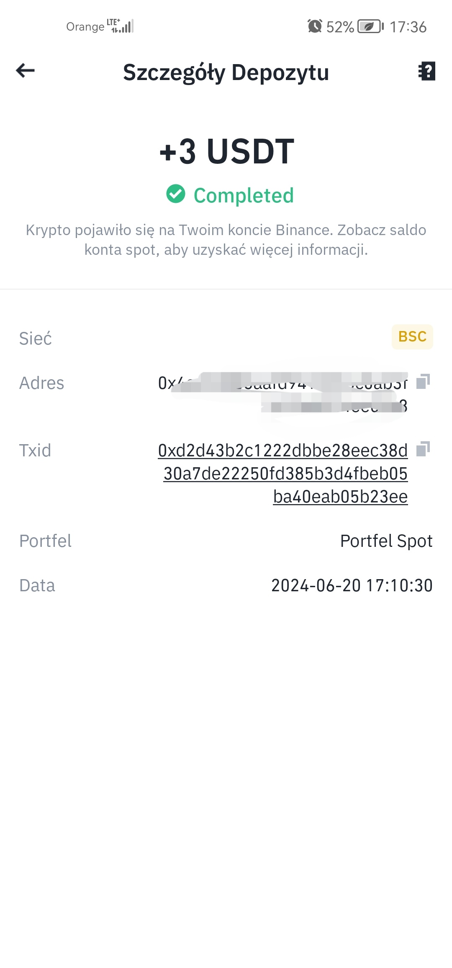Tap the Txid row label
Viewport: 452px width, 968px height.
35,450
